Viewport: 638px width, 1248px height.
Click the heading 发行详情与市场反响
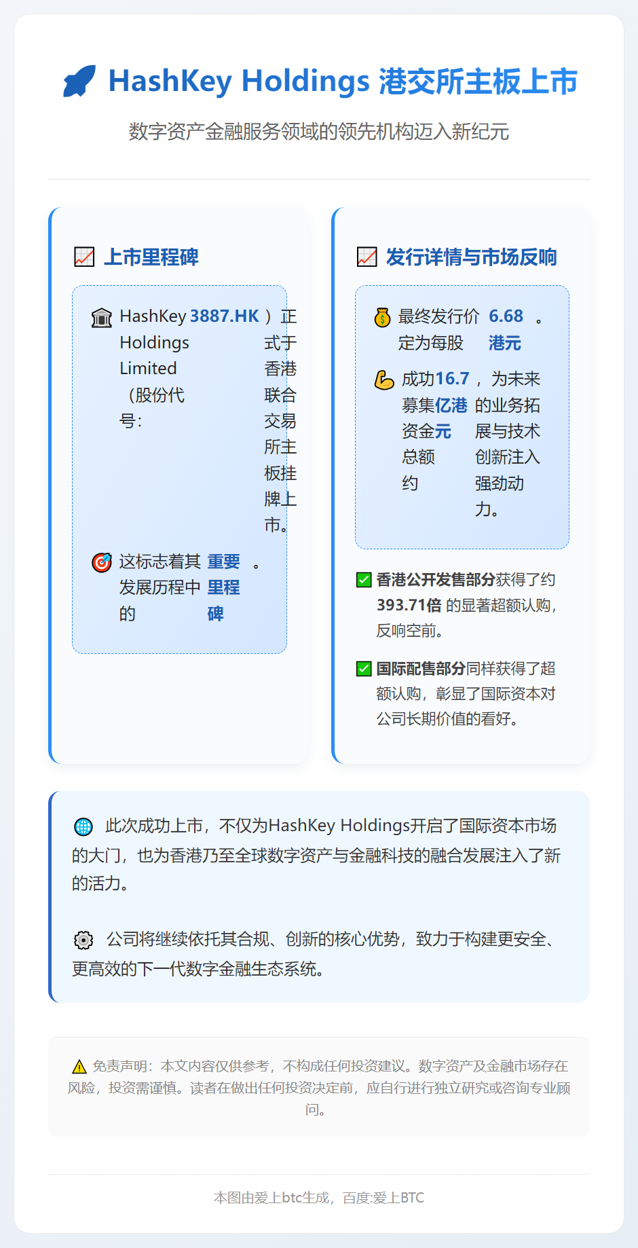[472, 257]
